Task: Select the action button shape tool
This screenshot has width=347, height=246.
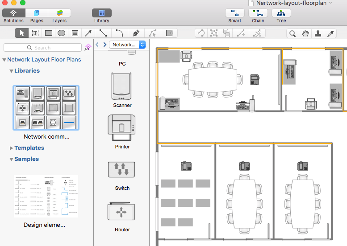Action: pos(170,33)
